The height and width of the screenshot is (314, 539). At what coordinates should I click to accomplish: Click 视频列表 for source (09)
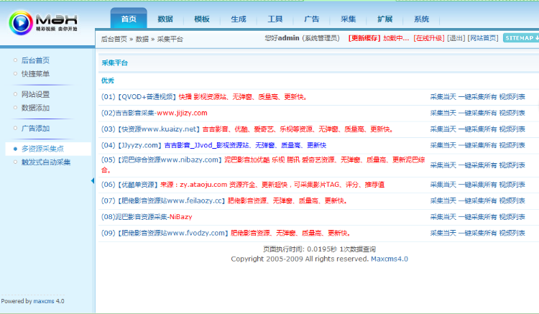tap(512, 233)
